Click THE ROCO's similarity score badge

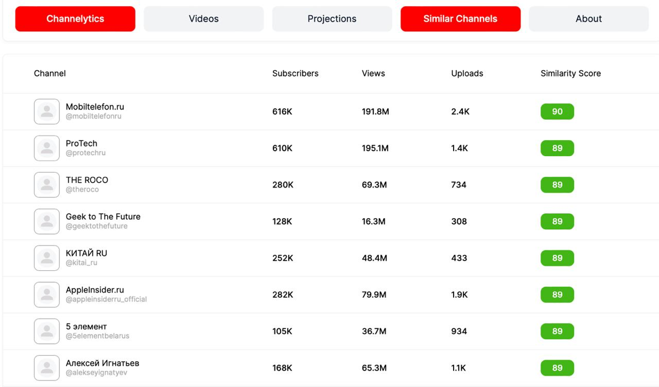[557, 185]
